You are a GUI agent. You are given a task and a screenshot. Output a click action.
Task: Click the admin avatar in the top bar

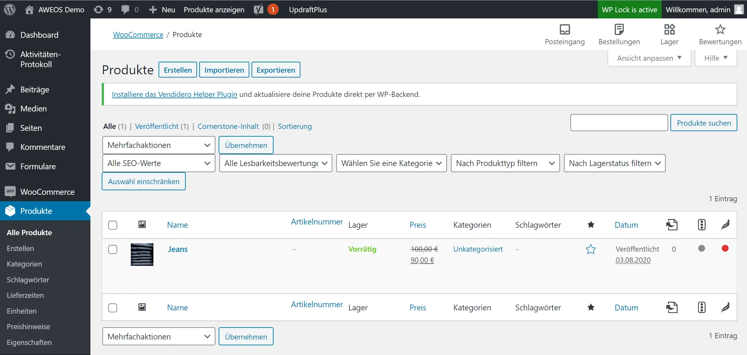(x=739, y=9)
